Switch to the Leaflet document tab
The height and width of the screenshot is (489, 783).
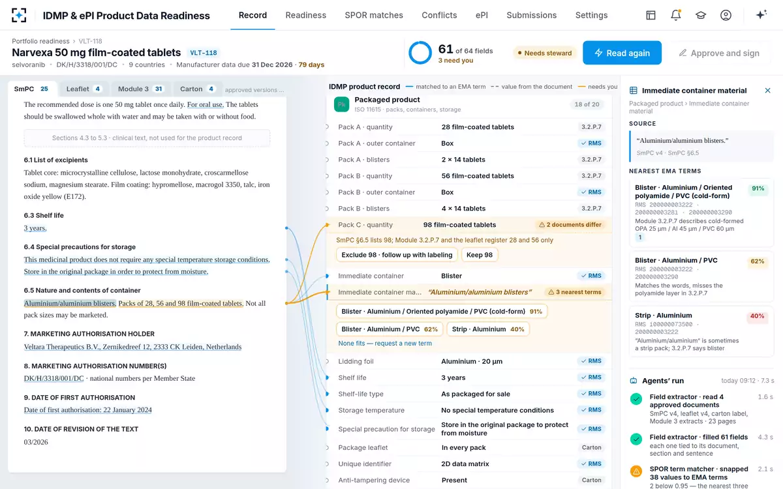coord(84,89)
